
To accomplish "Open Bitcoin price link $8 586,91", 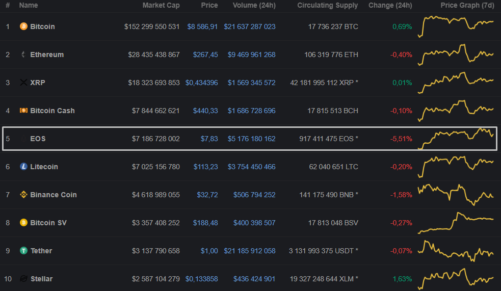I will tap(202, 27).
